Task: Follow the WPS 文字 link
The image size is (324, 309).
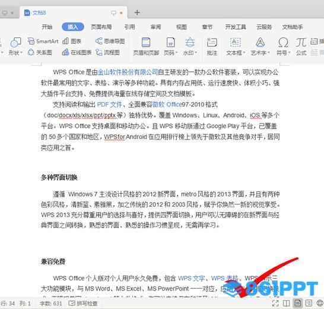Action: pyautogui.click(x=191, y=278)
